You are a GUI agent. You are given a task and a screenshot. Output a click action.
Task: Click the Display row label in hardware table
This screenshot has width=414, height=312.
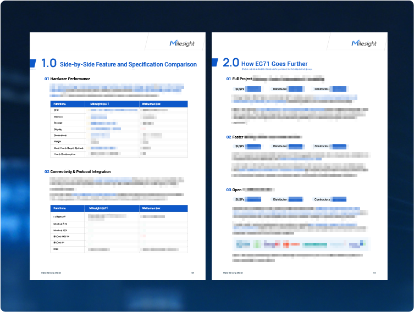(58, 129)
